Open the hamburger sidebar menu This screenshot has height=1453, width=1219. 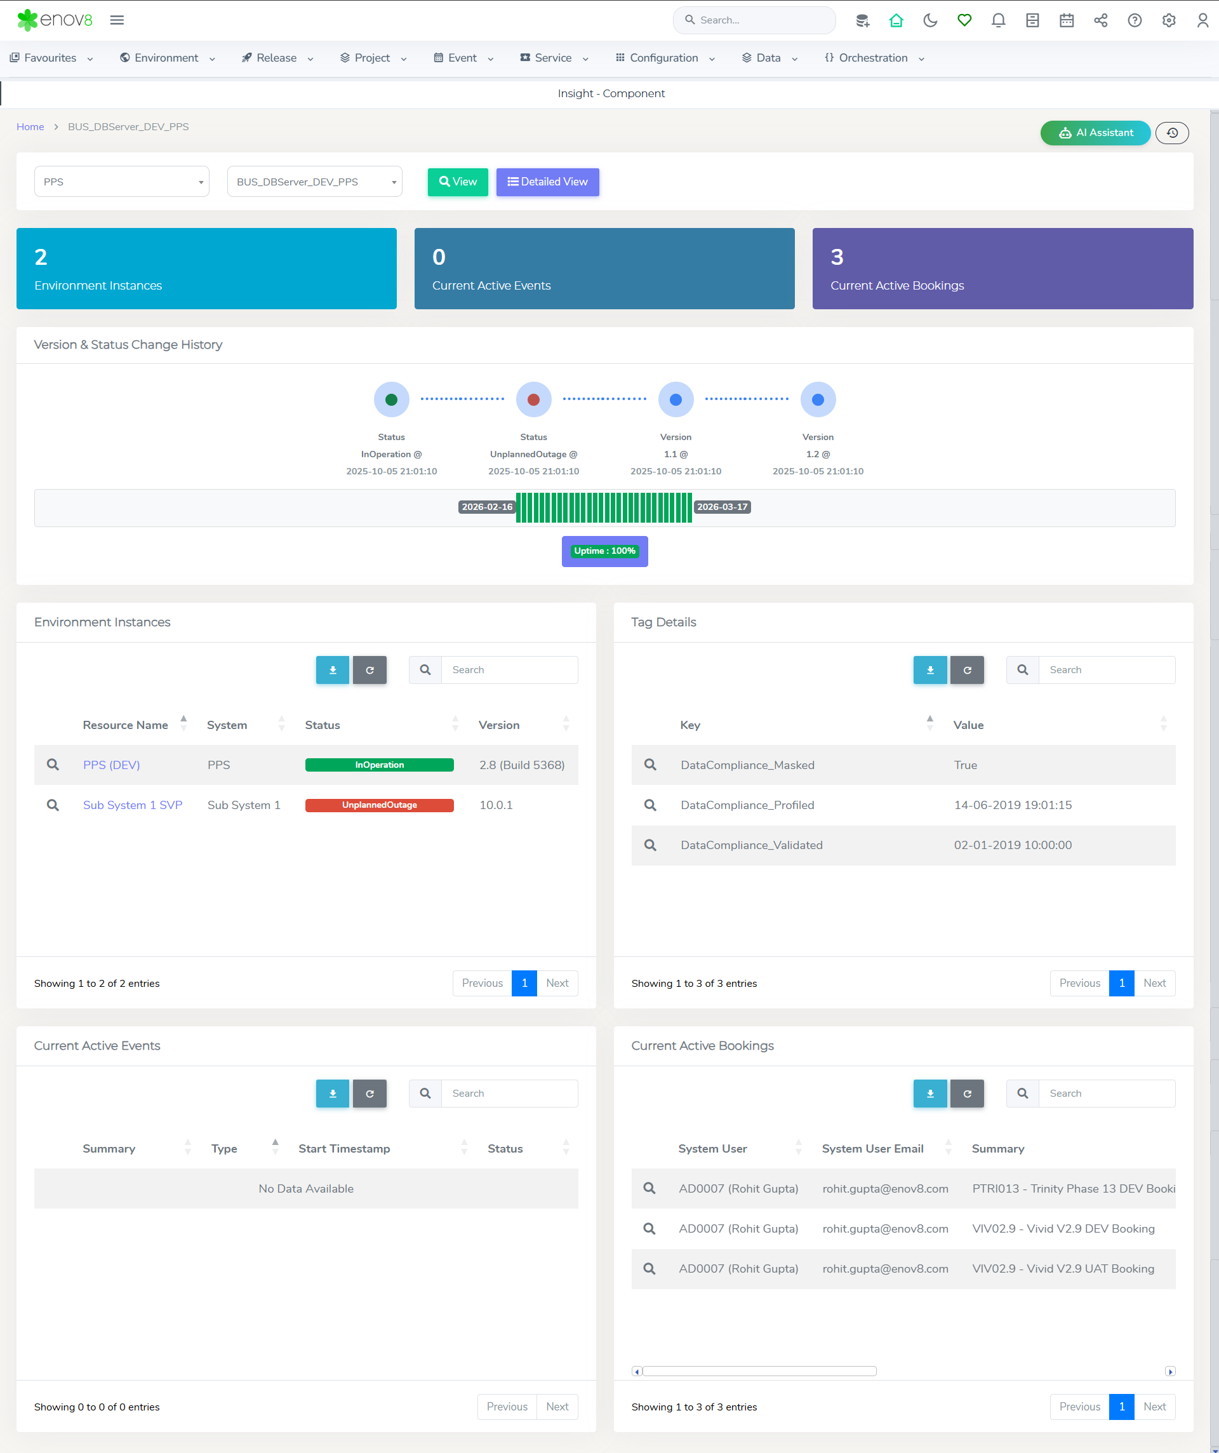pyautogui.click(x=117, y=20)
